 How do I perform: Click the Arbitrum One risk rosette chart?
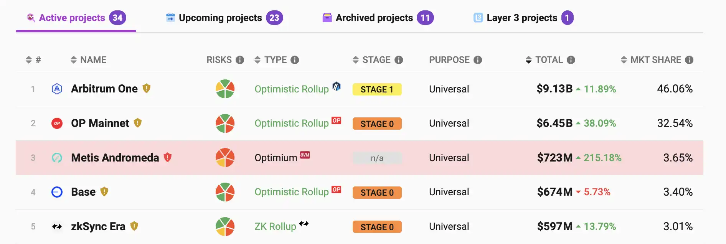(x=225, y=89)
